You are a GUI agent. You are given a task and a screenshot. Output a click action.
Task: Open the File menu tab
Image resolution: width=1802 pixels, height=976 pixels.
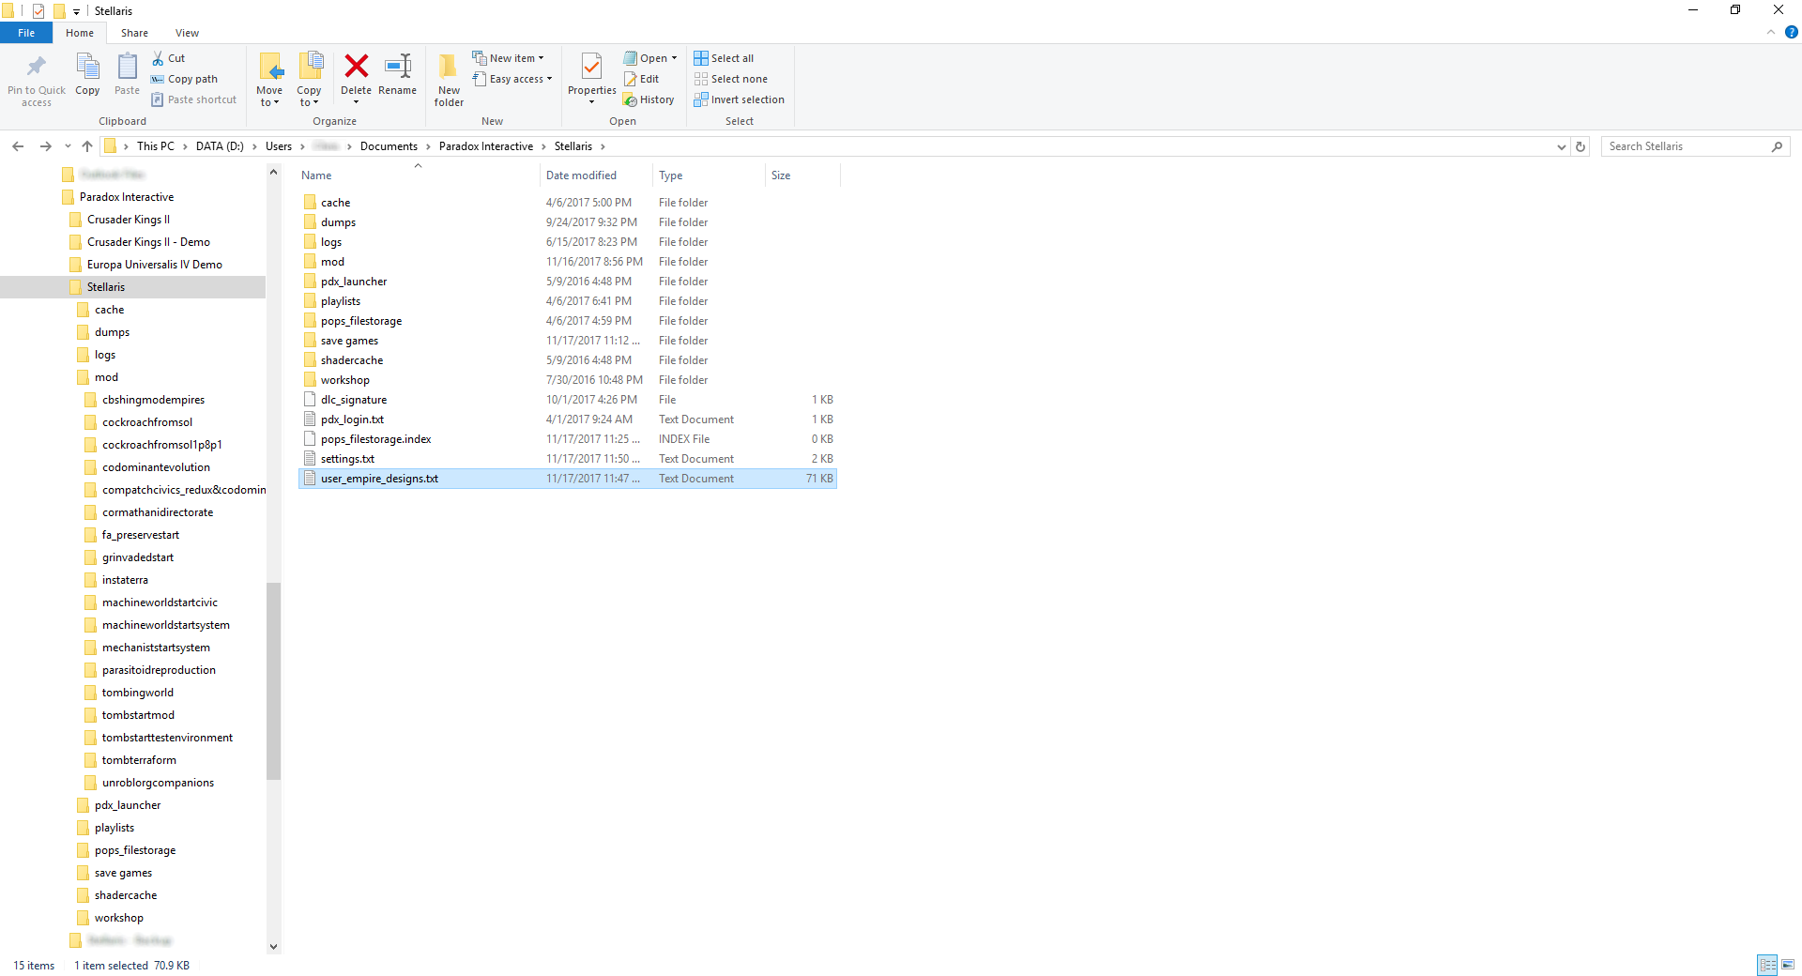(26, 33)
